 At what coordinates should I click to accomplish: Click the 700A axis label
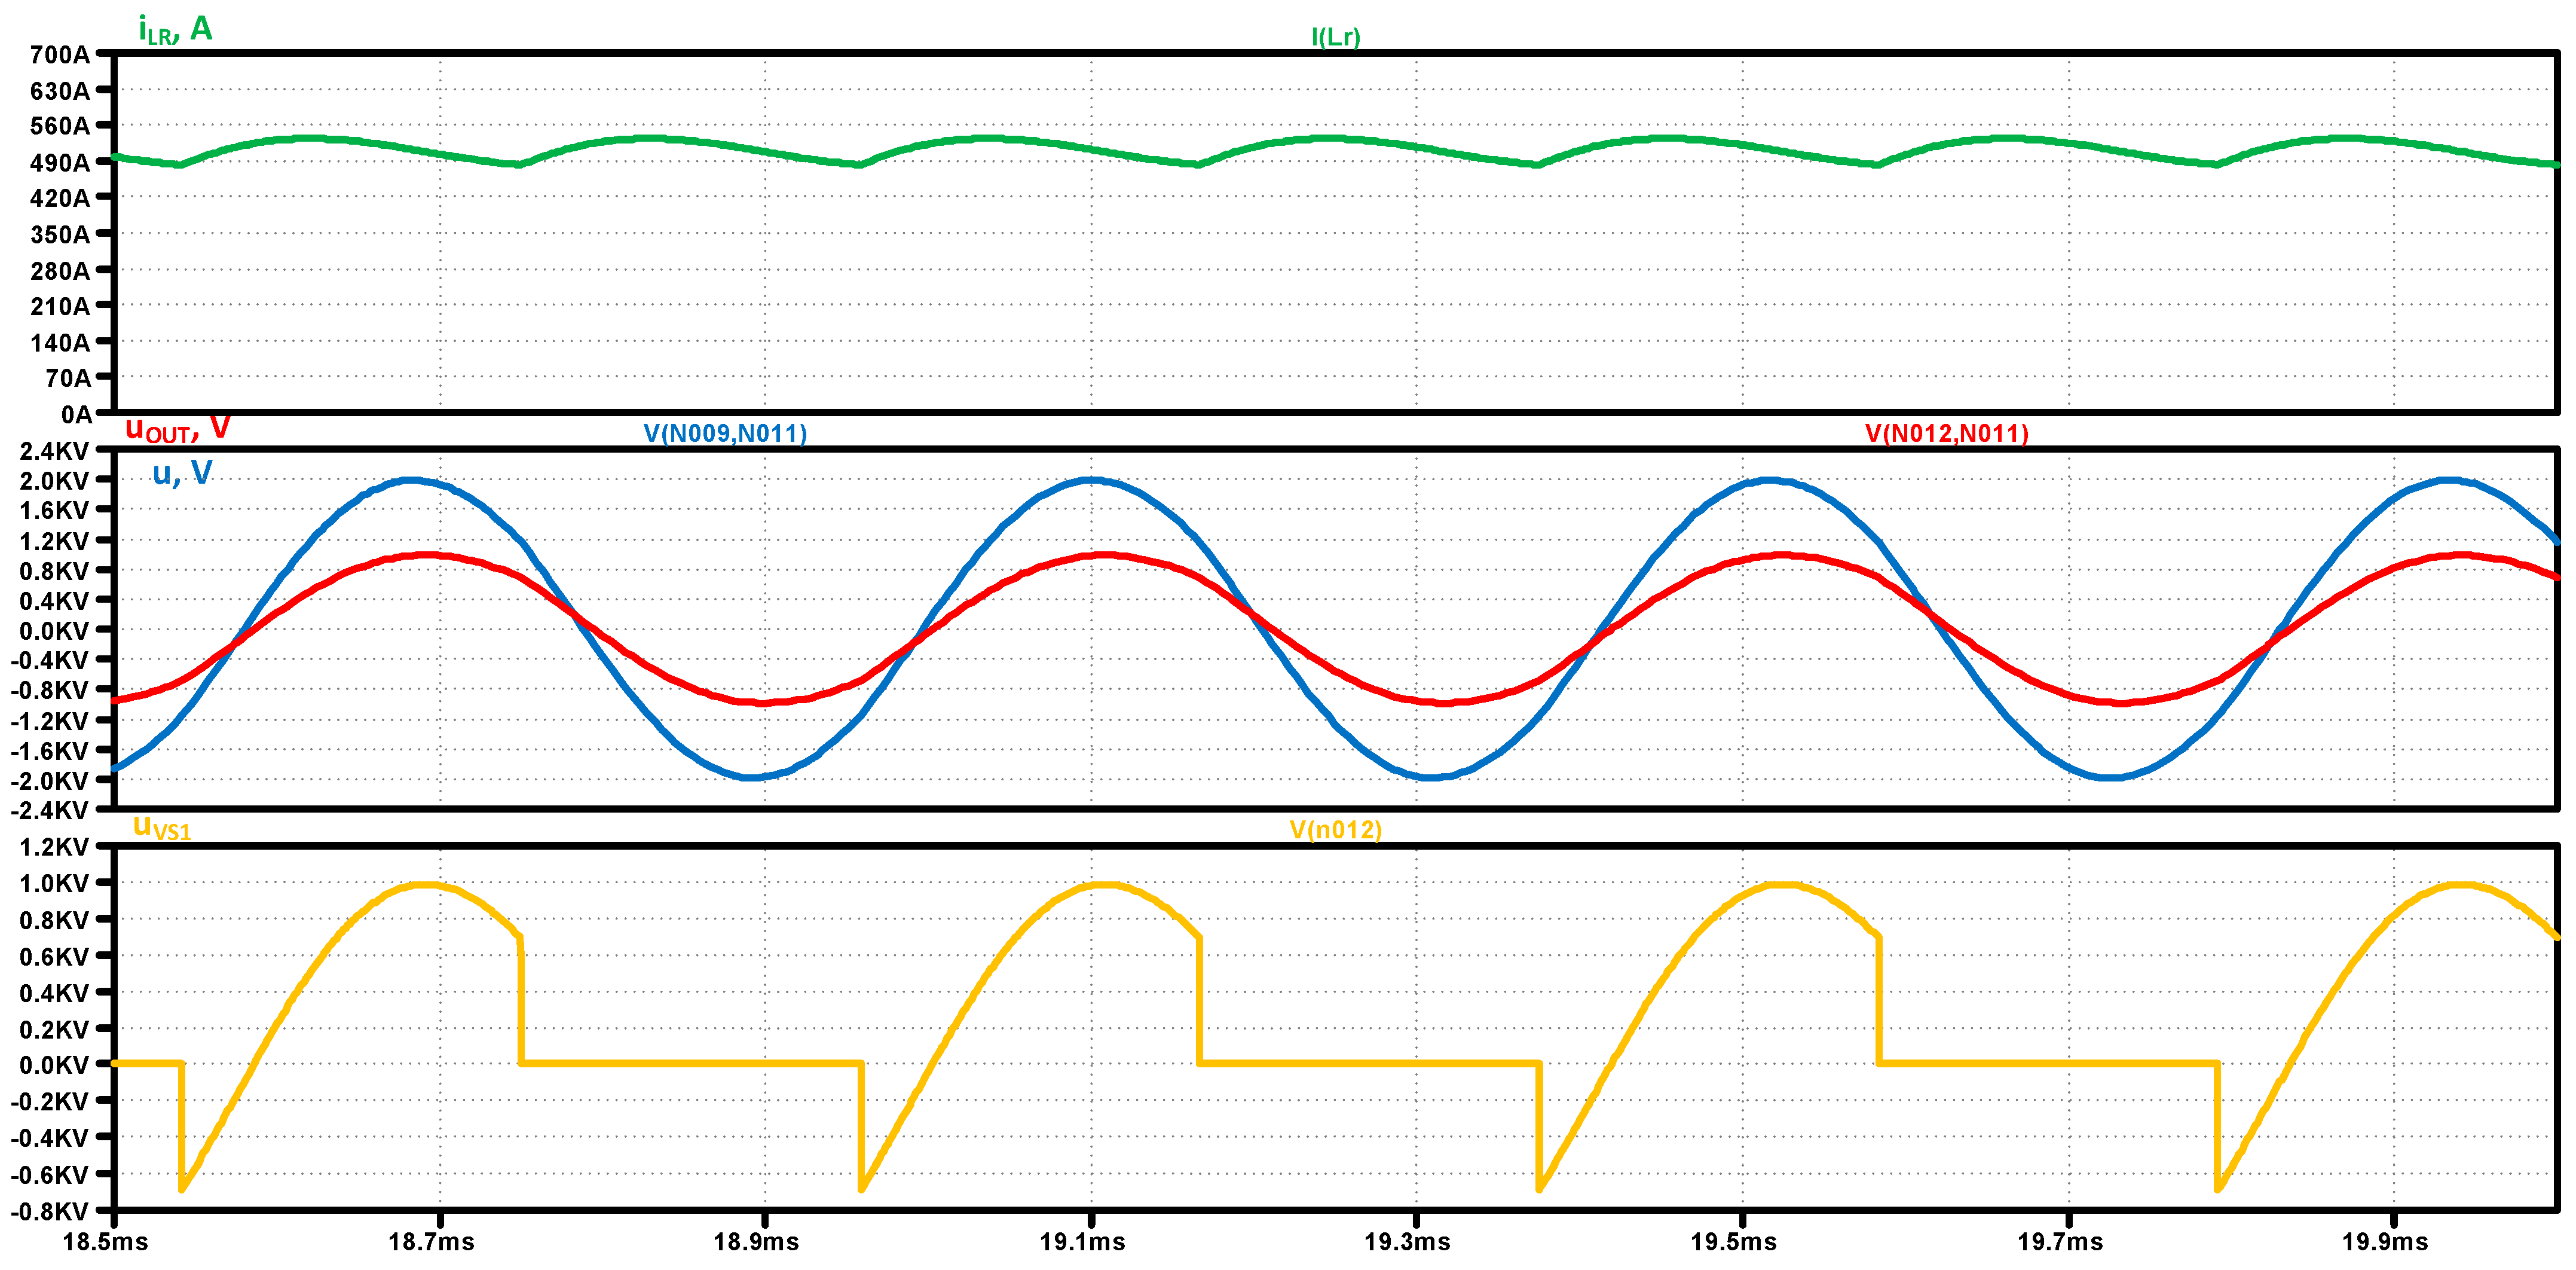(60, 54)
